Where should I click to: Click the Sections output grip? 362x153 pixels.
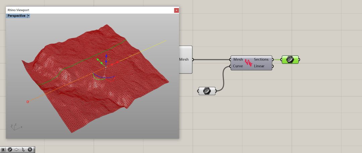tap(273, 59)
